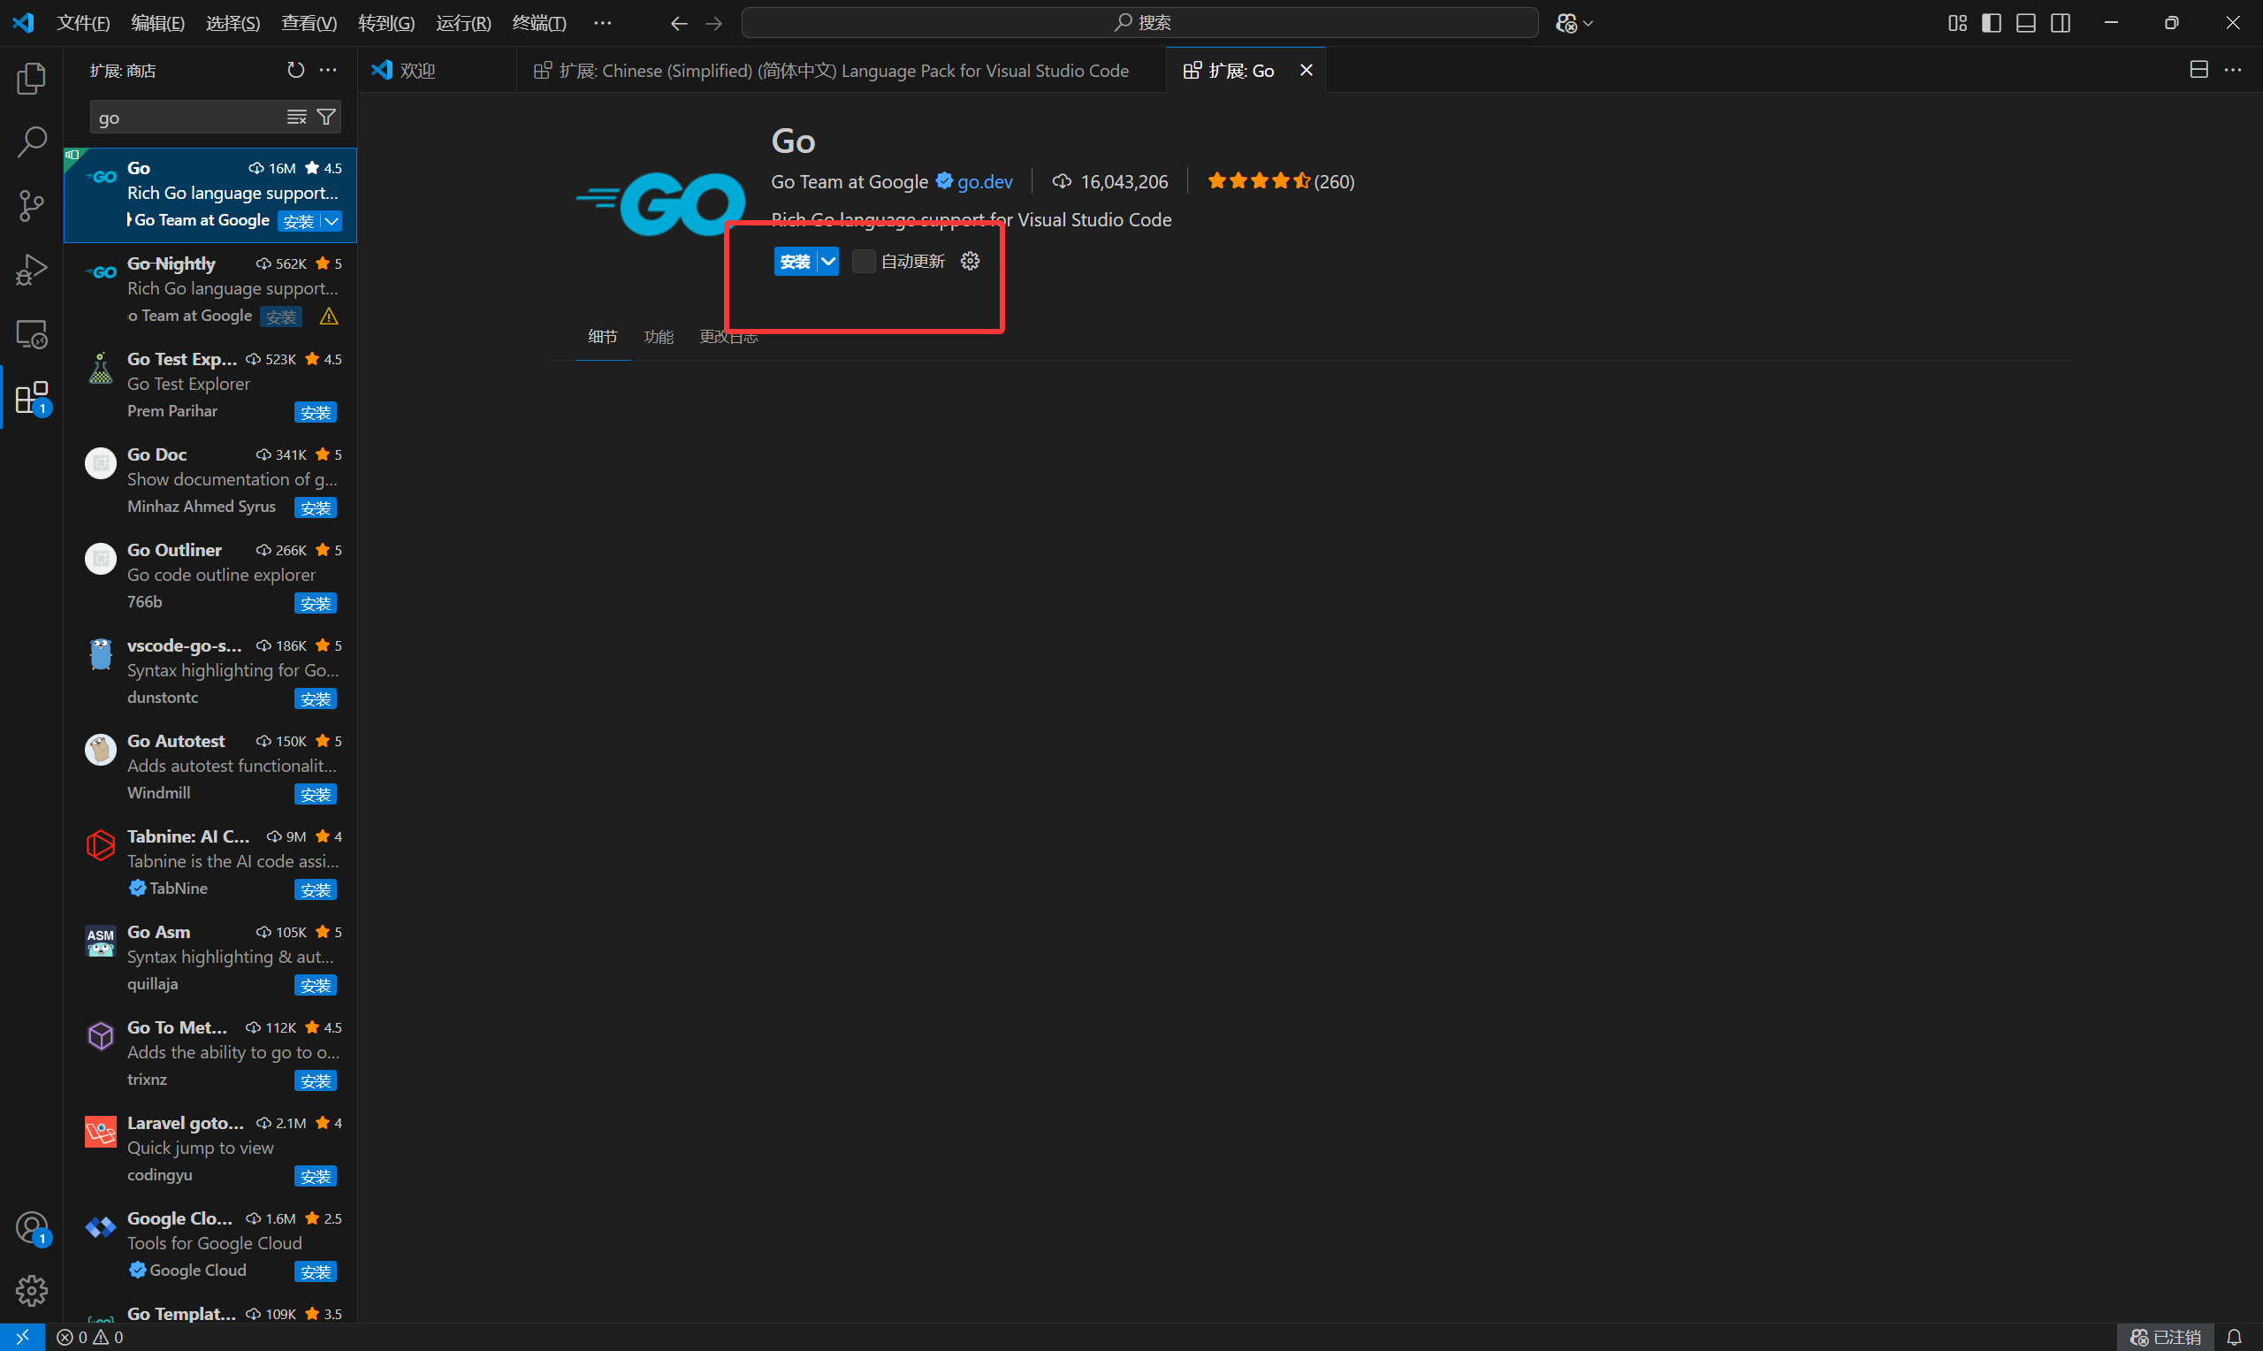2263x1351 pixels.
Task: Open the Source Control view
Action: pos(31,206)
